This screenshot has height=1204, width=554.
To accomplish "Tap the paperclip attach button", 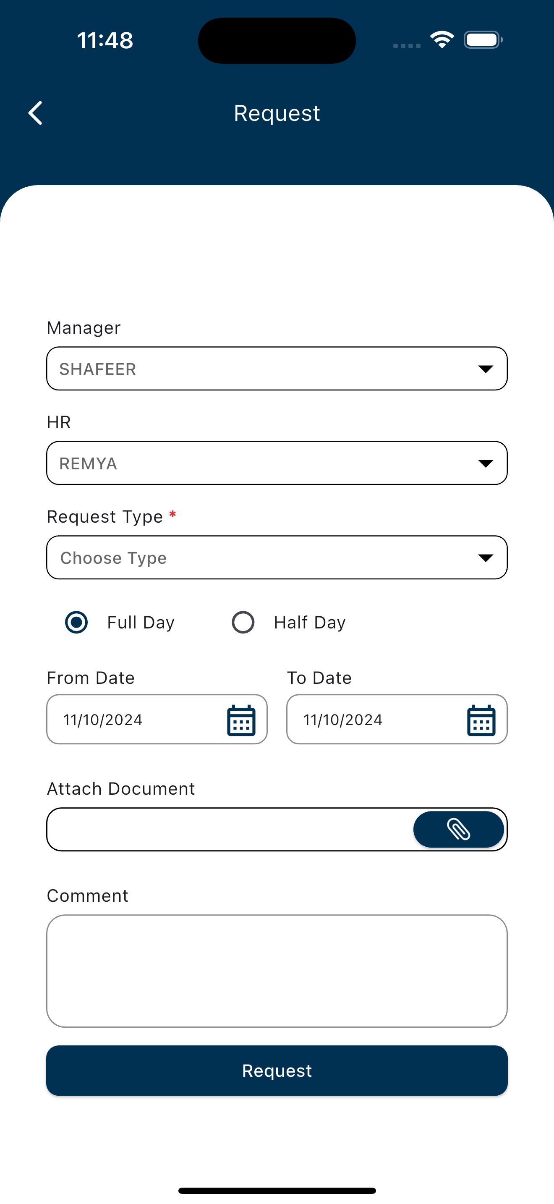I will pos(458,829).
